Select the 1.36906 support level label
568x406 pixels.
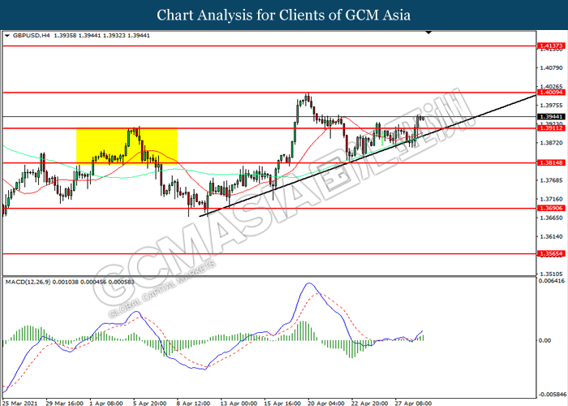(551, 208)
